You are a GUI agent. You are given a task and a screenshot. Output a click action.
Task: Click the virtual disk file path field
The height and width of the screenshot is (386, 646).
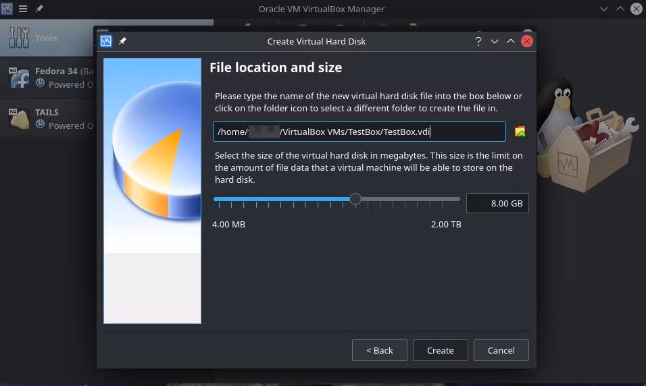coord(359,132)
